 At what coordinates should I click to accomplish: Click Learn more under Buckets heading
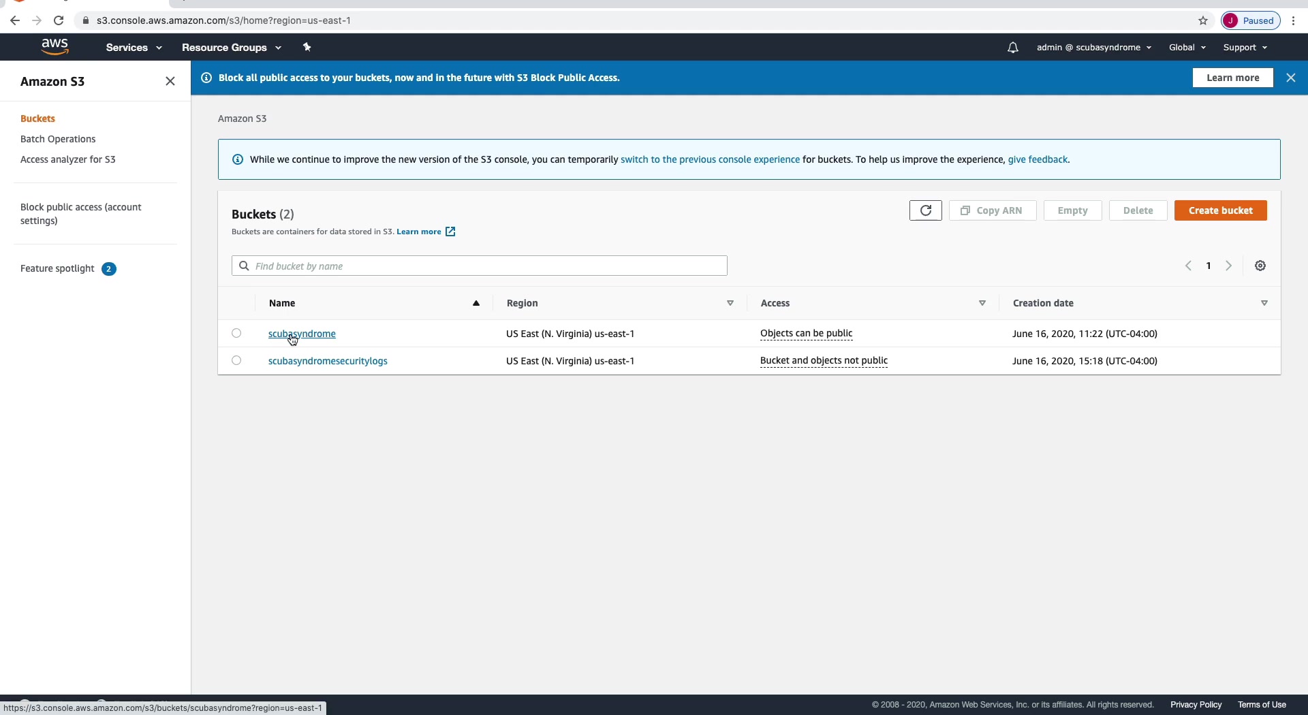[419, 232]
